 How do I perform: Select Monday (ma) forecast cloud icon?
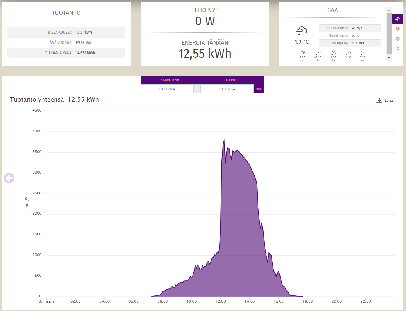point(302,53)
